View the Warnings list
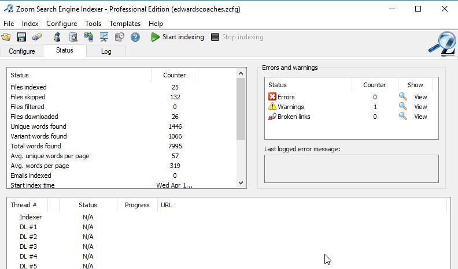This screenshot has width=458, height=269. coord(420,107)
